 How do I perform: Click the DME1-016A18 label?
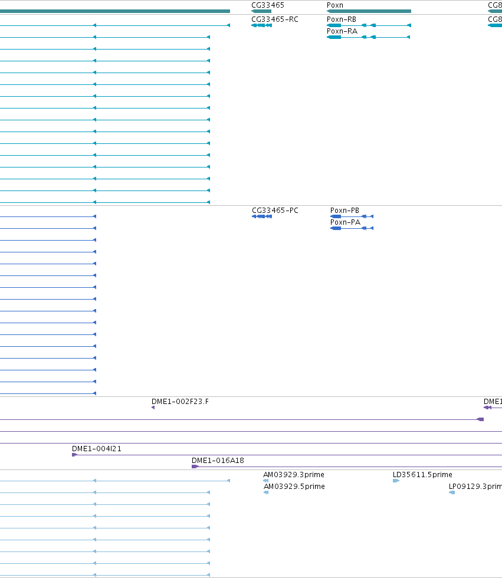[218, 461]
